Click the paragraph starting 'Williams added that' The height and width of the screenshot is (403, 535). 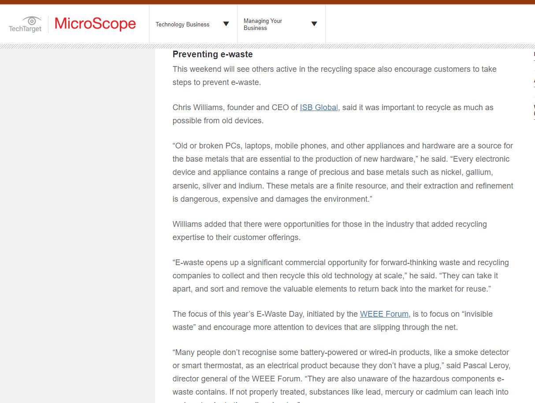(x=329, y=231)
